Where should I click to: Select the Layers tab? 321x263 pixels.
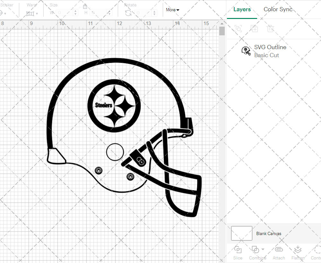coord(242,9)
